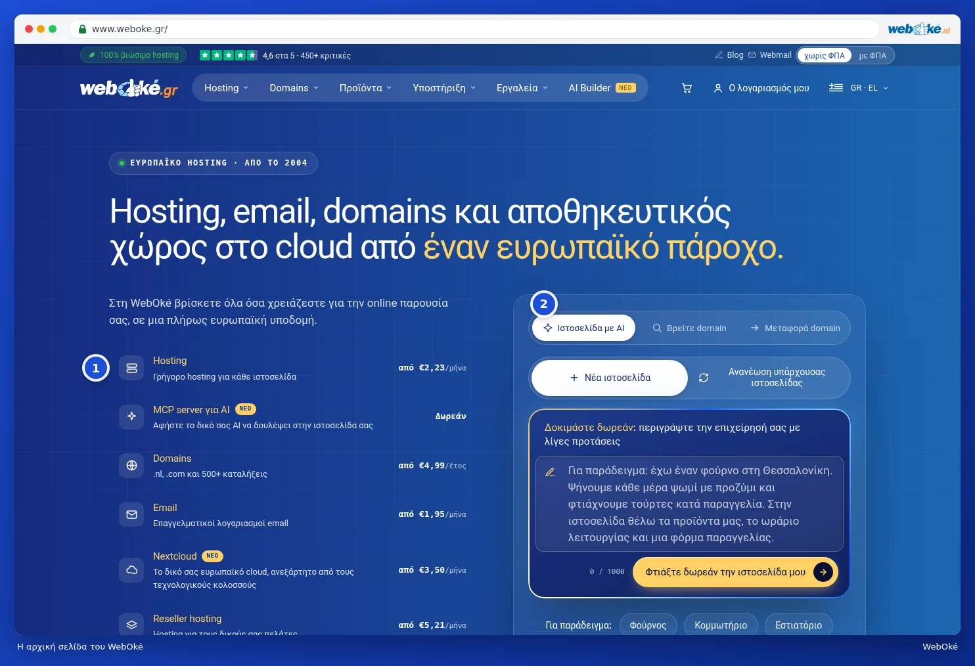Click the 100% βιώσιμο hosting badge
Viewport: 975px width, 666px height.
click(133, 55)
